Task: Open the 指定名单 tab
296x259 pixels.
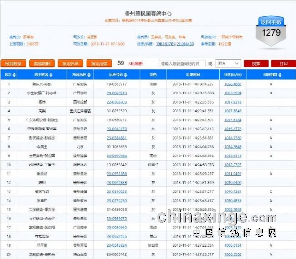Action: 71,63
